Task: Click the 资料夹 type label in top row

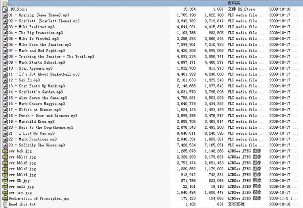Action: (234, 3)
